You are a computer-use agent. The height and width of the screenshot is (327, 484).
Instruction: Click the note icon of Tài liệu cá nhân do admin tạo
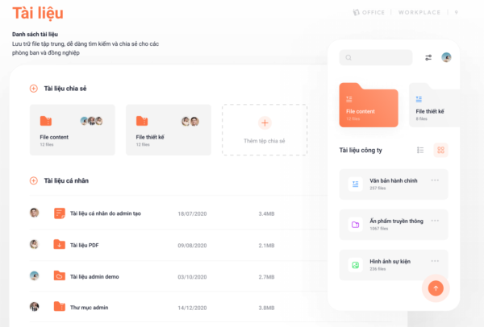(x=60, y=213)
